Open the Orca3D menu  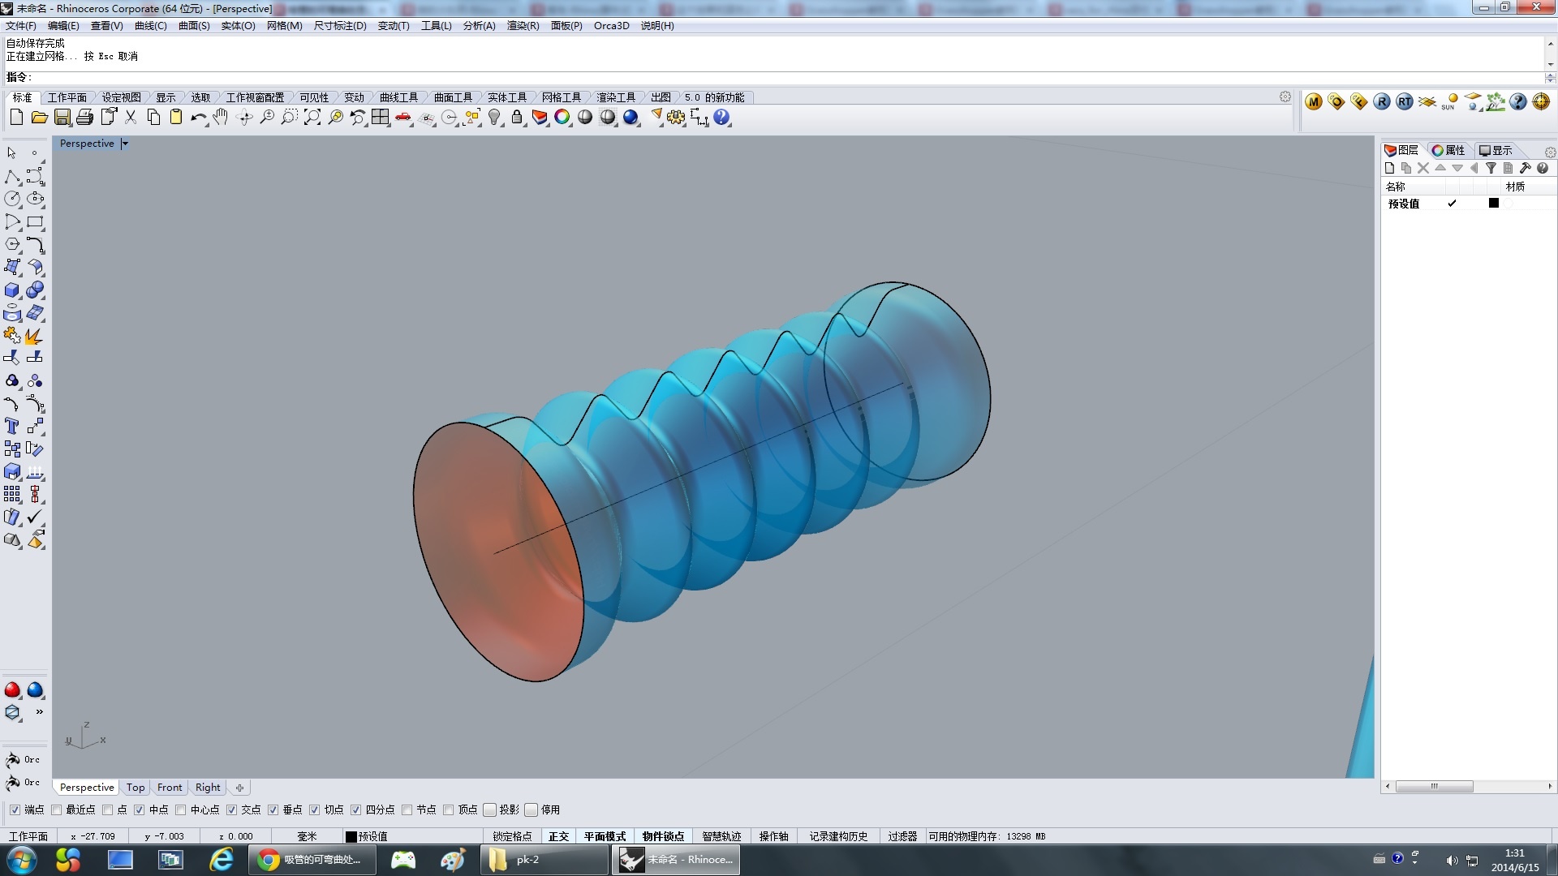pyautogui.click(x=612, y=26)
